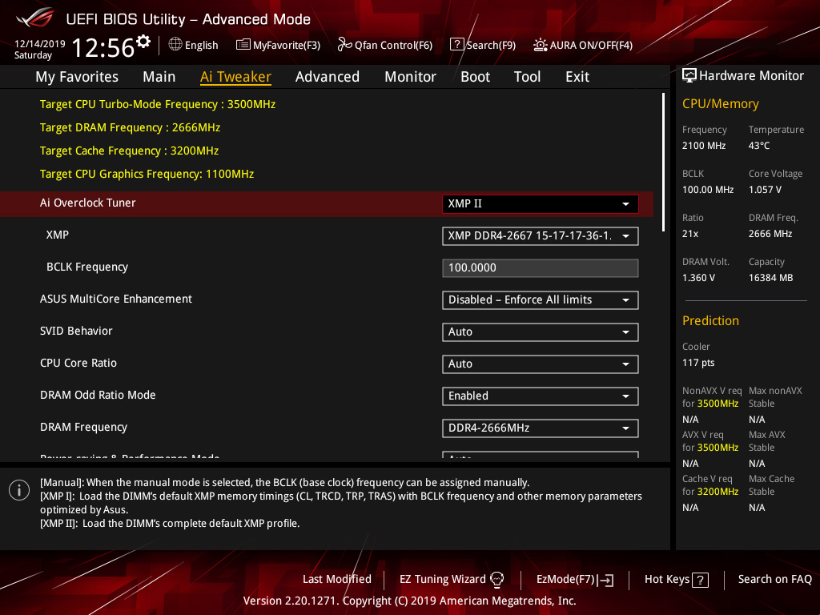Open the Exit tab
Viewport: 820px width, 615px height.
(x=577, y=77)
